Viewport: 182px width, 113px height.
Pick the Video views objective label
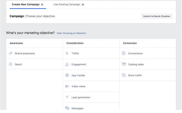(78, 86)
